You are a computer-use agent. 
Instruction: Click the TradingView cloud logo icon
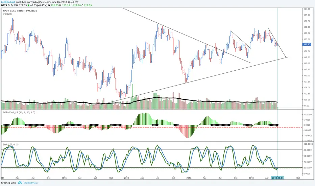(20, 183)
